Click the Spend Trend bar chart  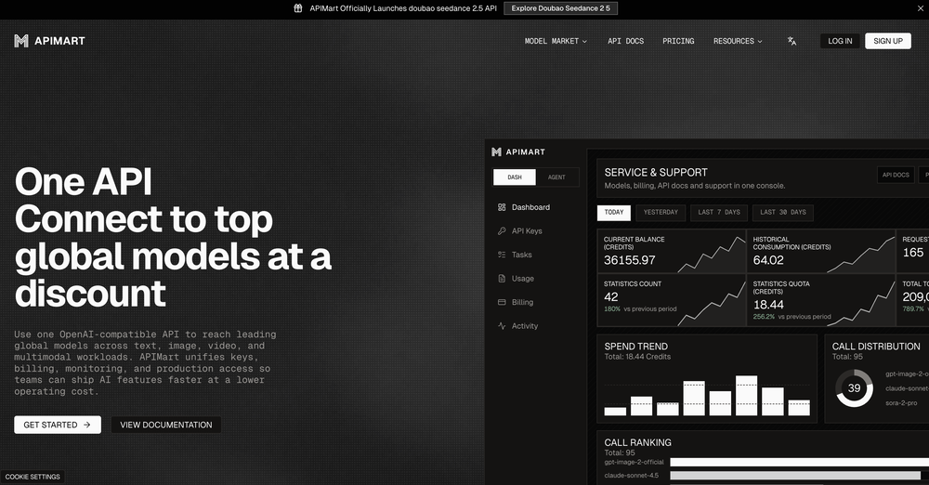707,394
